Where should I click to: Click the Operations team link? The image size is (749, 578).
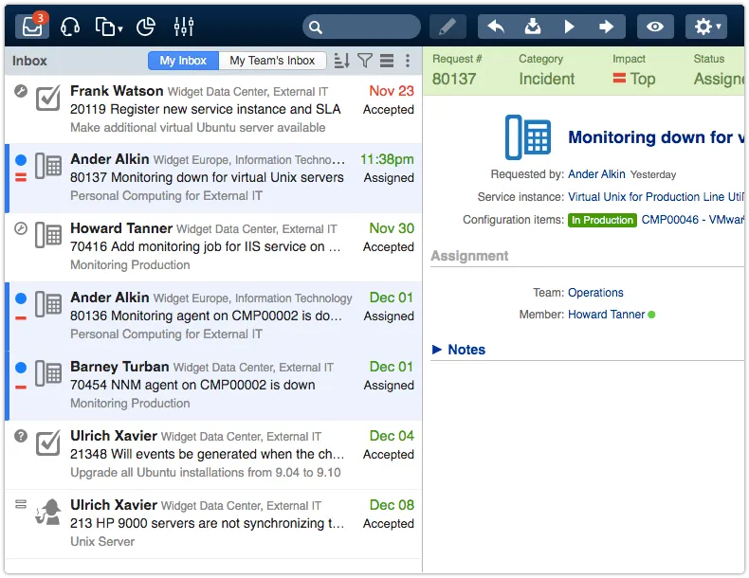pos(595,293)
